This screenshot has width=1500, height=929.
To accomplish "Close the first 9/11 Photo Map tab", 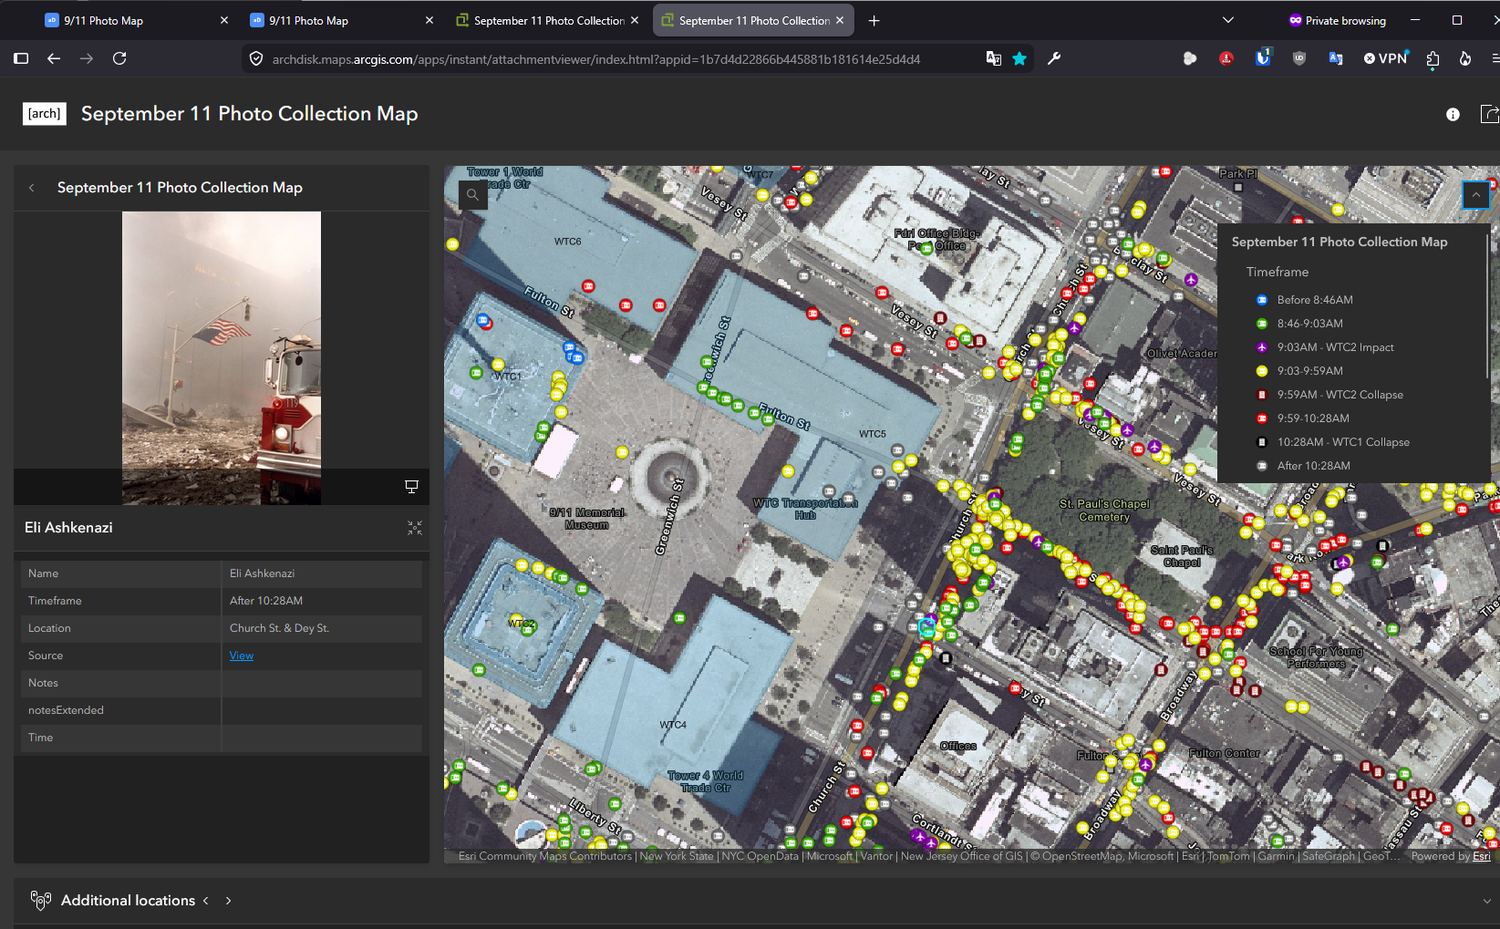I will [x=224, y=20].
